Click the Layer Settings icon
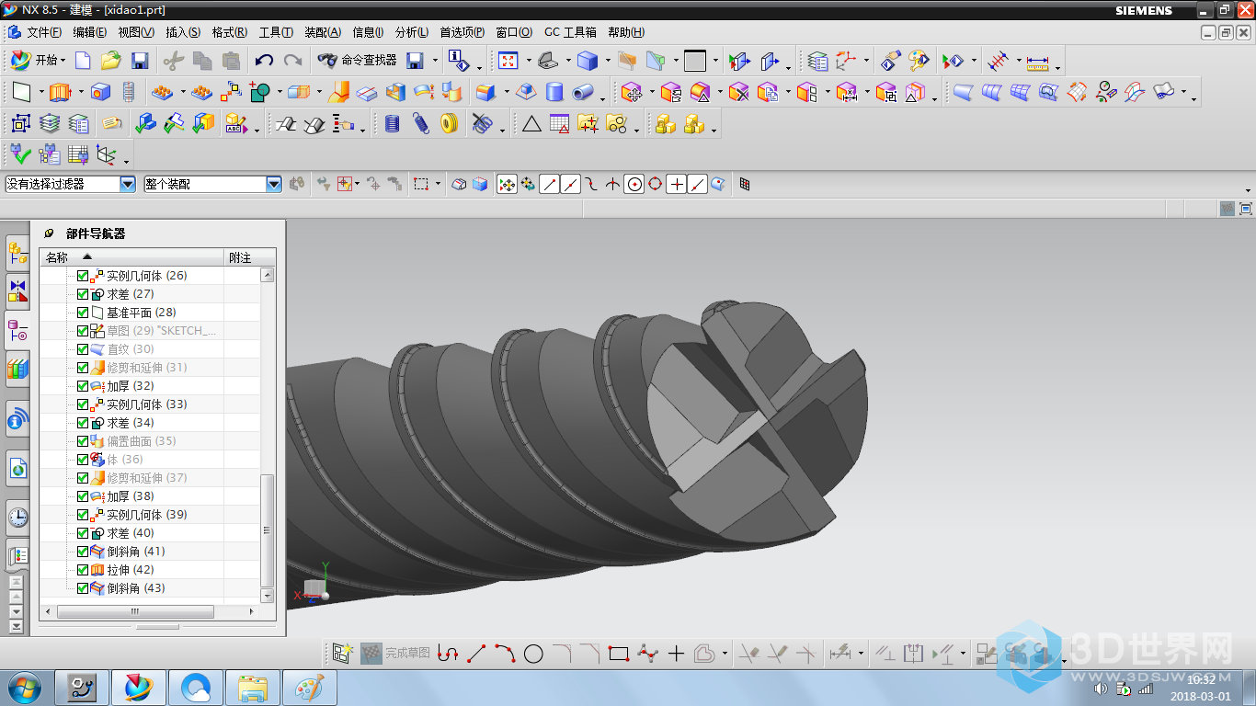This screenshot has width=1256, height=706. pos(817,61)
